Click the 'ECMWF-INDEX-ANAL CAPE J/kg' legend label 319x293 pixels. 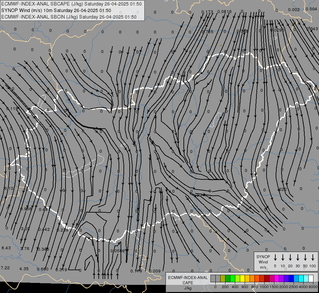tap(188, 283)
